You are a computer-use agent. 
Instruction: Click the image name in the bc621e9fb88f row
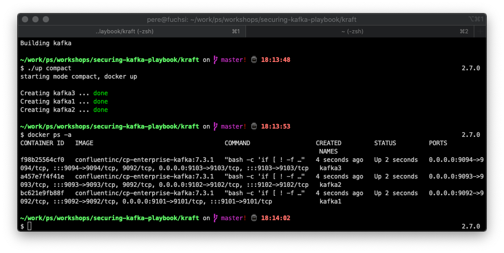pos(144,193)
